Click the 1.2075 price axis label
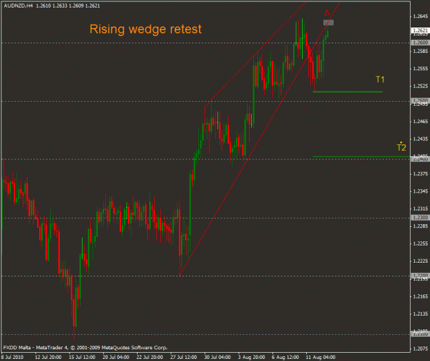 [420, 349]
